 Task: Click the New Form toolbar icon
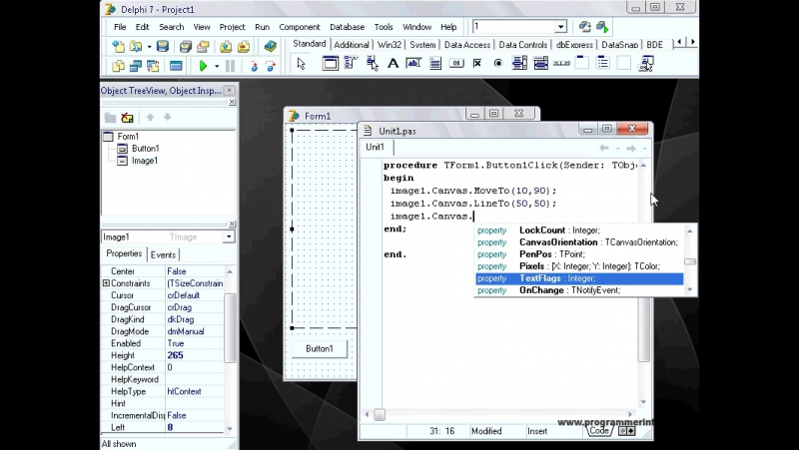[176, 66]
